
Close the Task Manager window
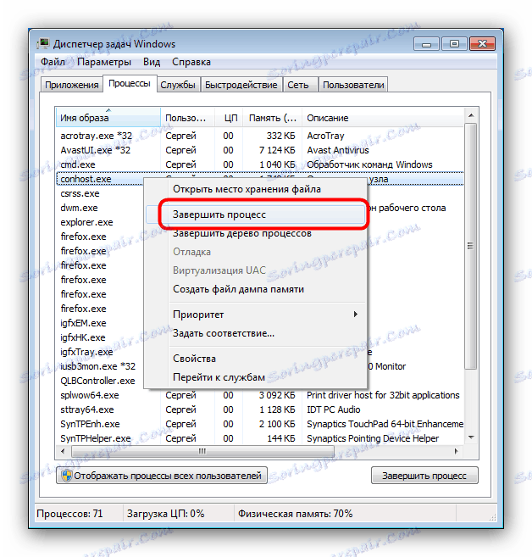[482, 44]
